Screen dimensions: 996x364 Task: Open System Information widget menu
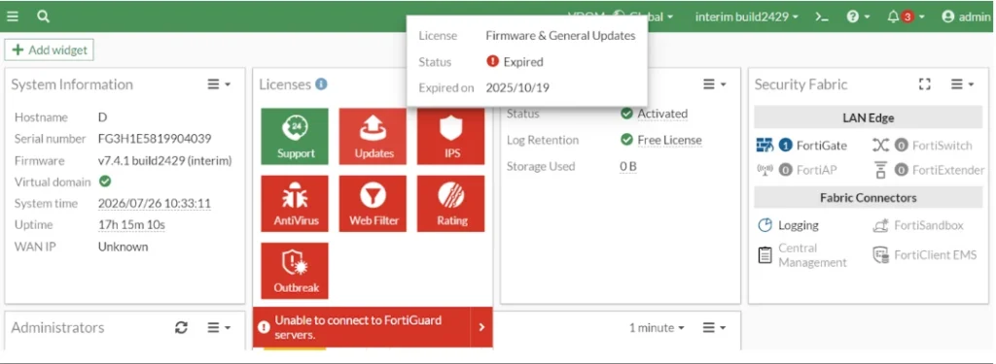219,84
